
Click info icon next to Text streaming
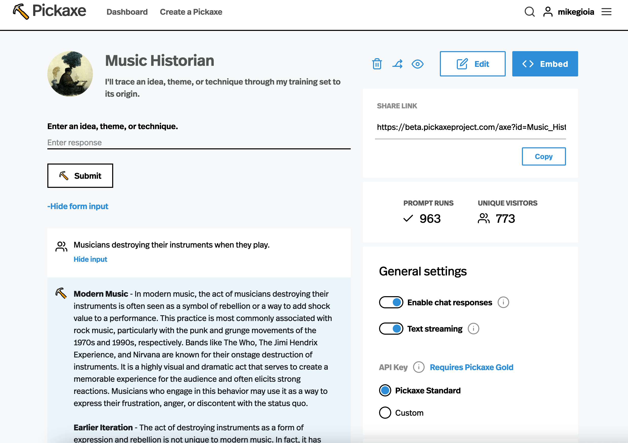[473, 329]
